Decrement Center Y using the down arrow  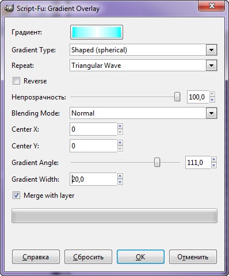coord(120,149)
